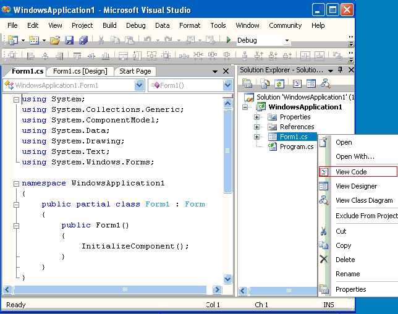Click the Navigate Backward icon

190,40
